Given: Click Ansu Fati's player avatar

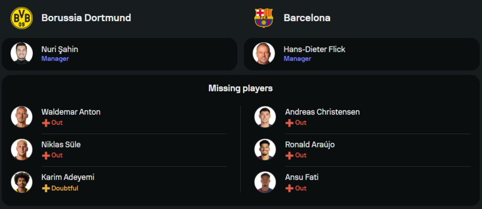Looking at the screenshot, I should coord(265,182).
